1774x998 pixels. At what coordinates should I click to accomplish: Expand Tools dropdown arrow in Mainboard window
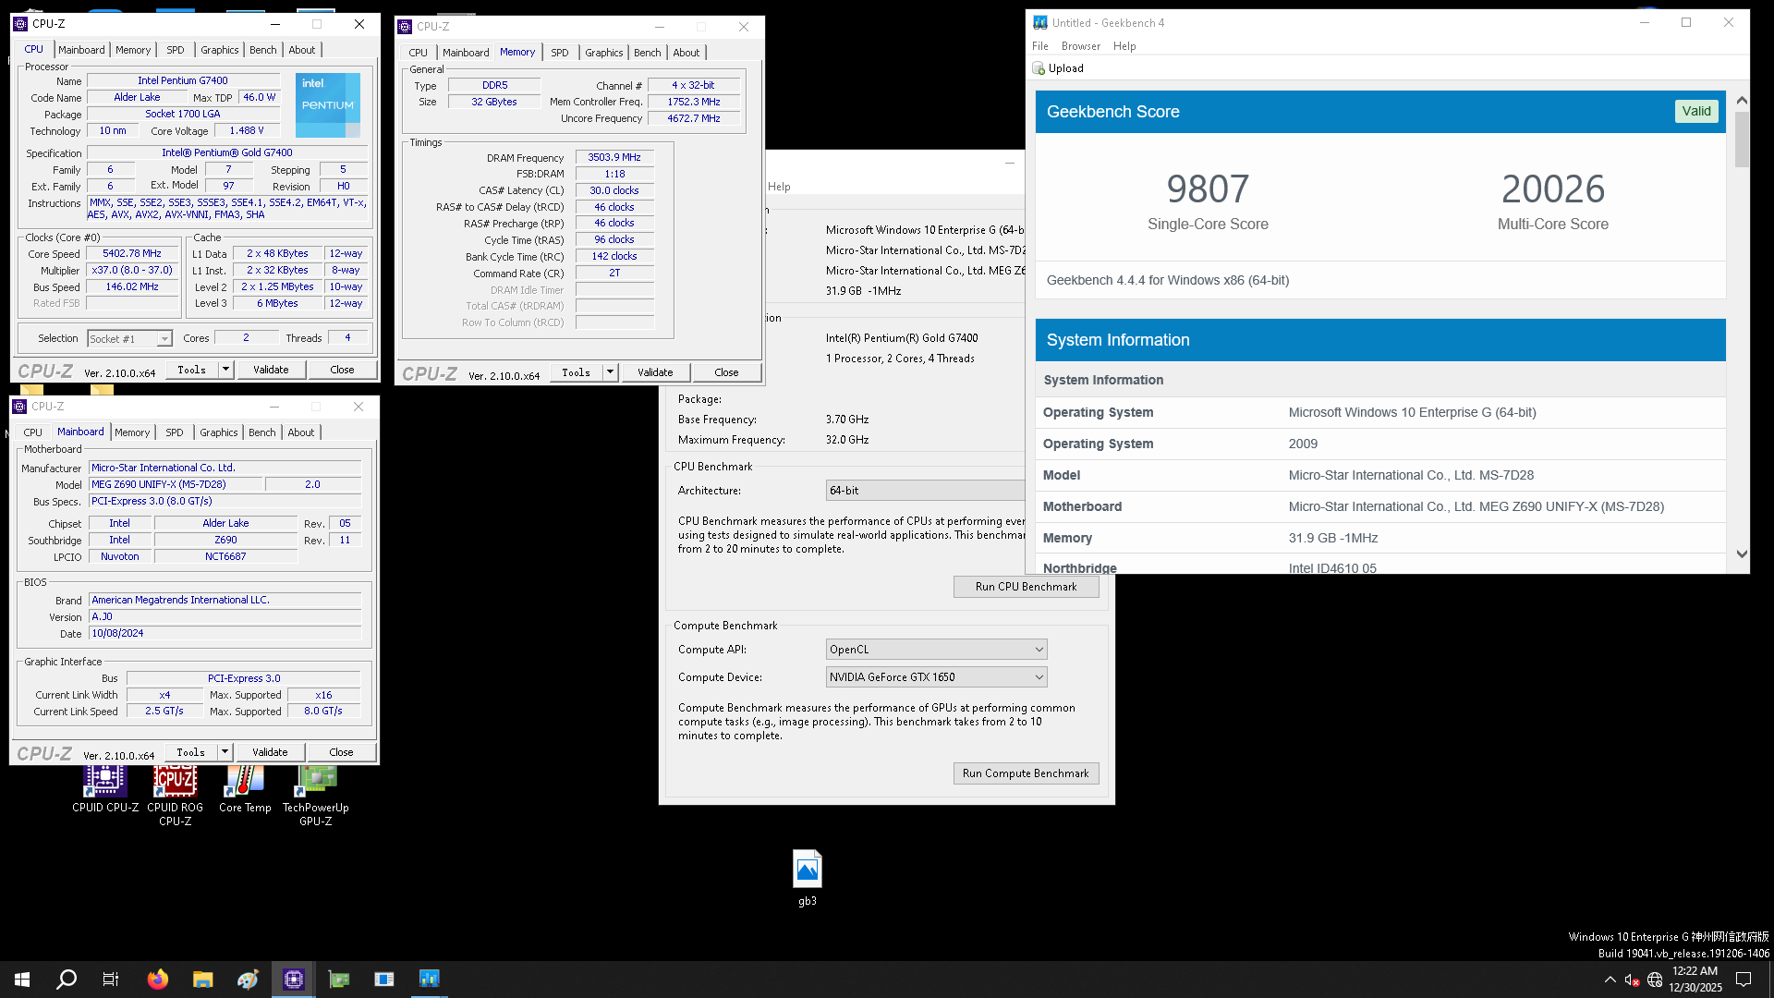pos(225,752)
